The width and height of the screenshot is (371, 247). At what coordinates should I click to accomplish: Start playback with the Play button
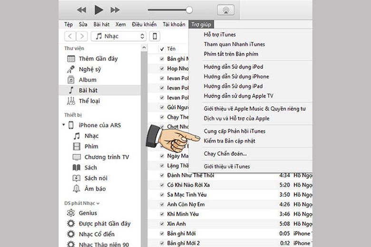point(98,10)
